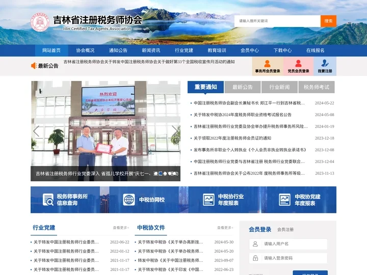The height and width of the screenshot is (275, 367).
Task: Open 教育培训 menu item
Action: (x=217, y=50)
